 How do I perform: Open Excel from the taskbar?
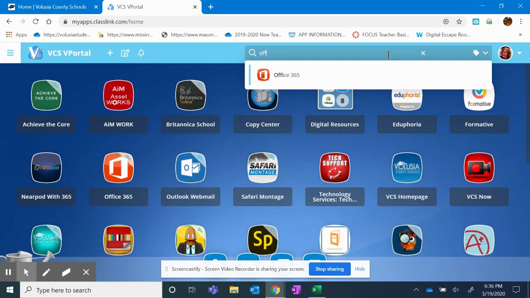click(x=317, y=290)
